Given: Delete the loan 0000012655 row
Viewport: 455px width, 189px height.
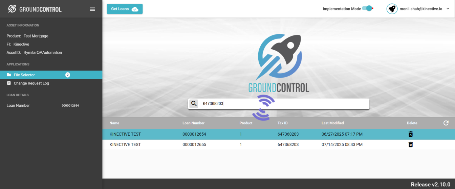Looking at the screenshot, I should pos(410,144).
